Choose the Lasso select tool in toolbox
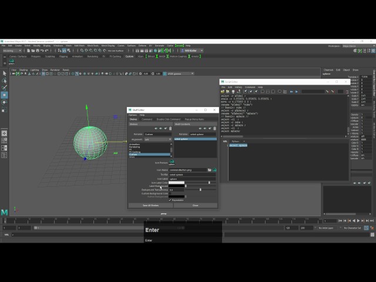 point(4,80)
